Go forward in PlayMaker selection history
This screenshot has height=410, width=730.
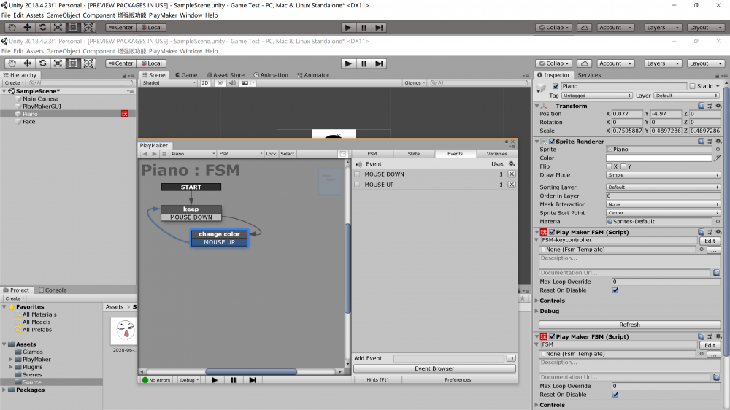(x=154, y=154)
